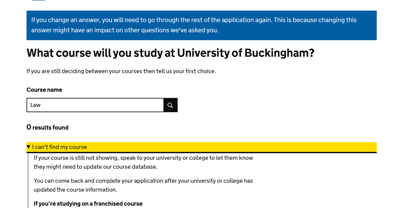
Task: Select the "Law" text in the search box
Action: (35, 105)
